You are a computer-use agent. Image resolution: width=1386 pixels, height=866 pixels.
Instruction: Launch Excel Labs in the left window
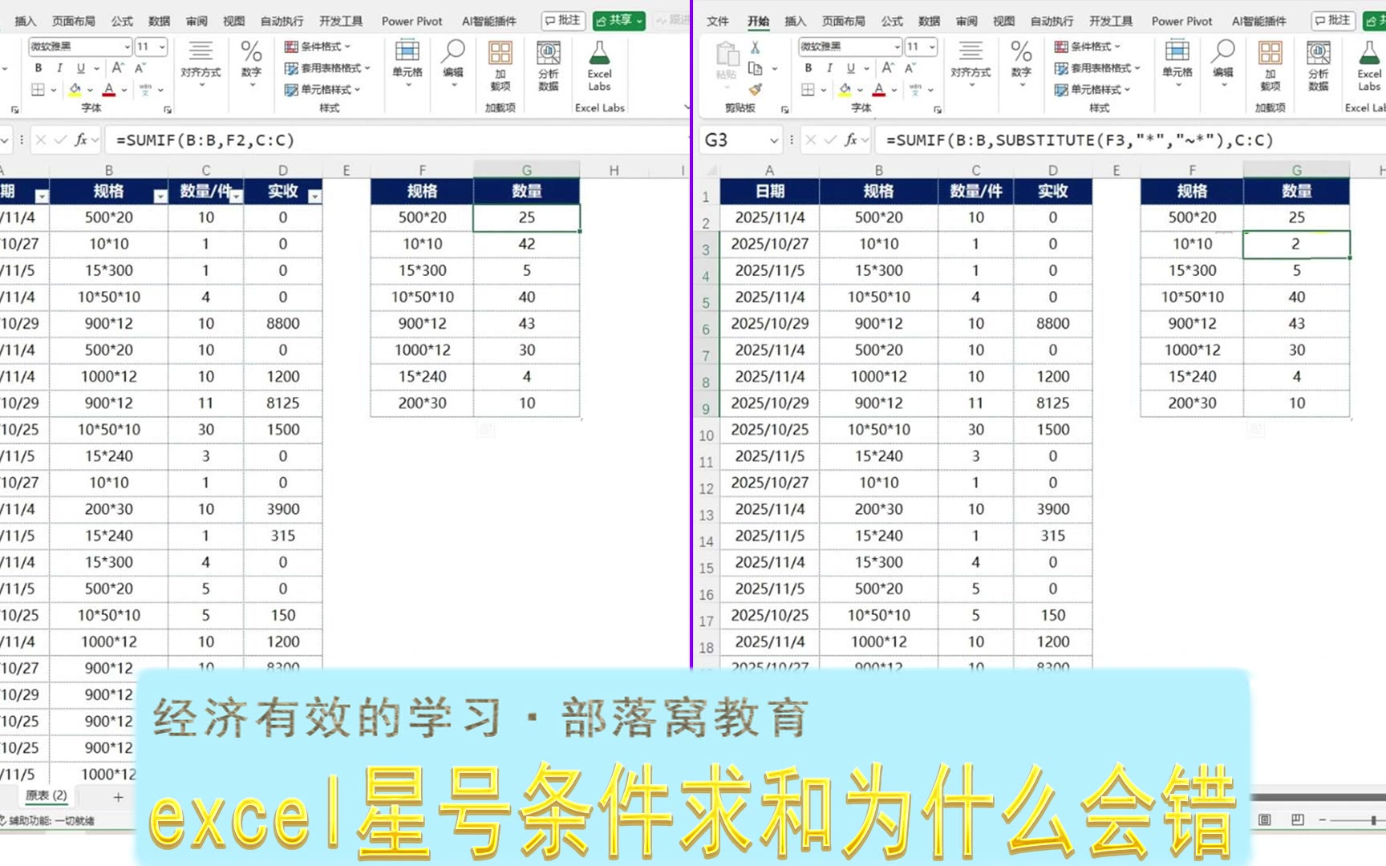[599, 65]
